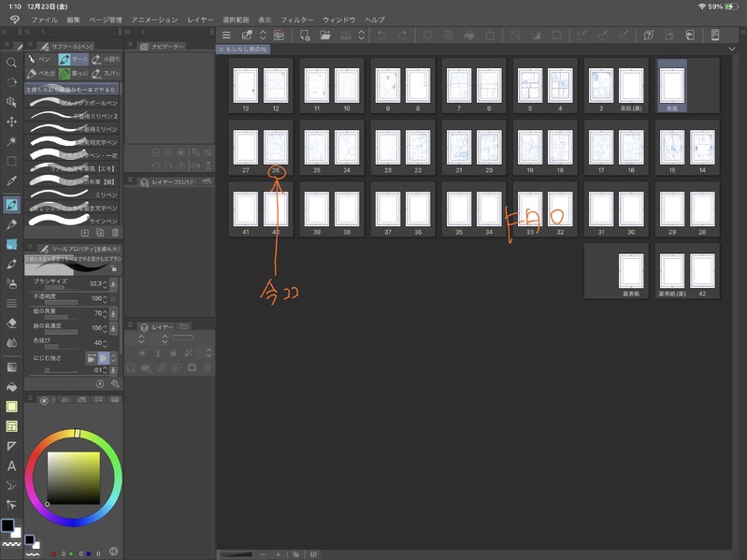Open the stepper next to Clip Studio icon
747x560 pixels.
[263, 36]
